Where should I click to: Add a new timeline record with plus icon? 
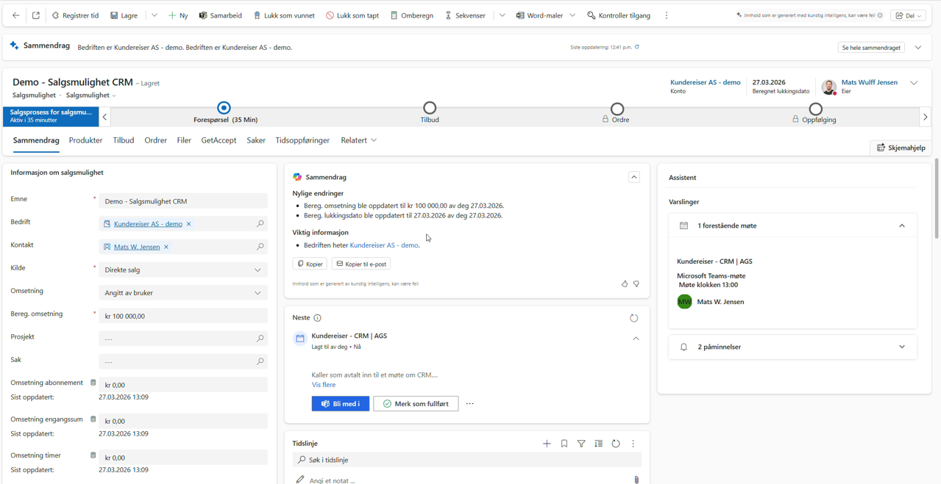point(547,444)
